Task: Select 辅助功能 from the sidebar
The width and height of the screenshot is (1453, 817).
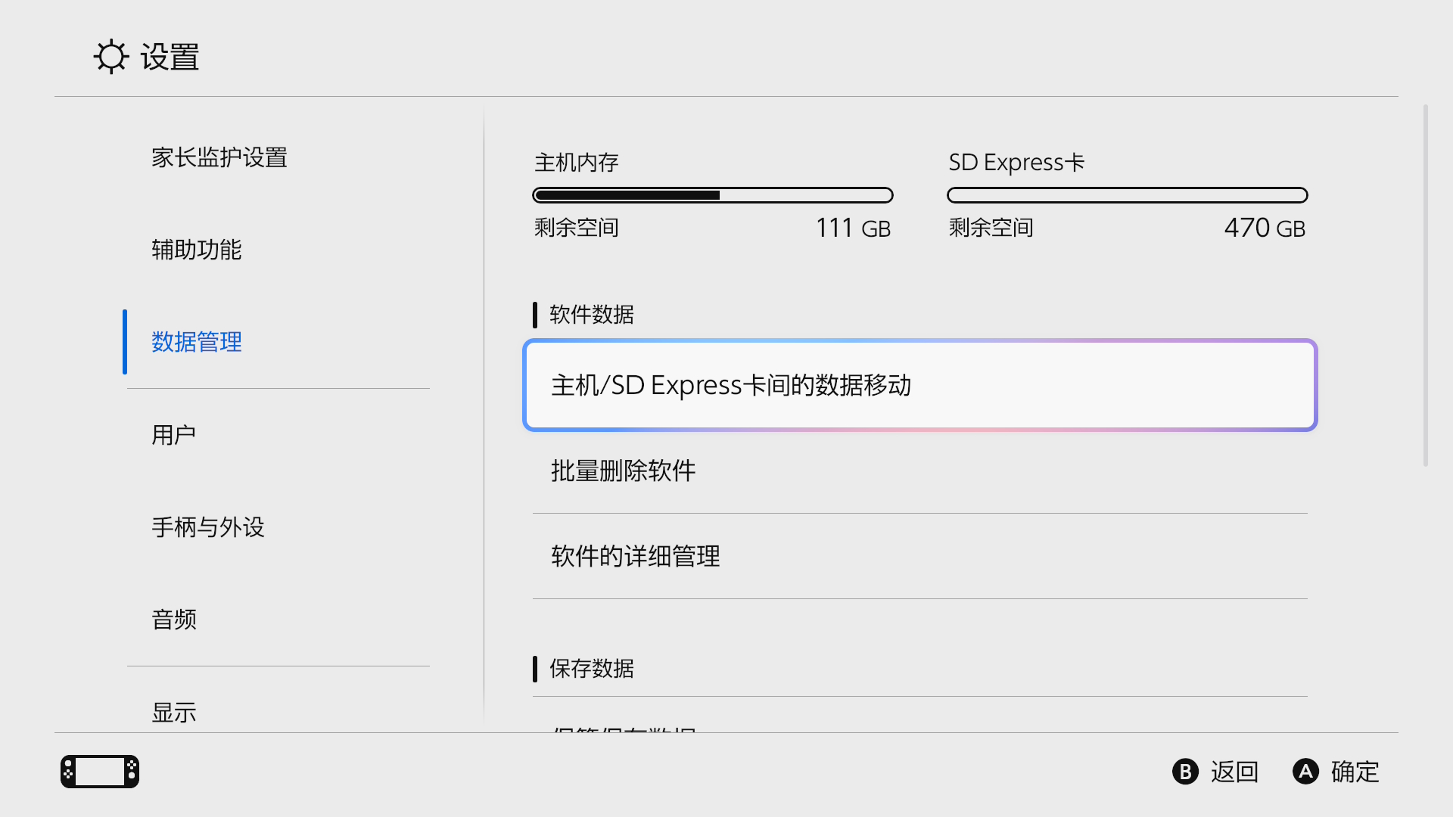Action: pyautogui.click(x=197, y=250)
